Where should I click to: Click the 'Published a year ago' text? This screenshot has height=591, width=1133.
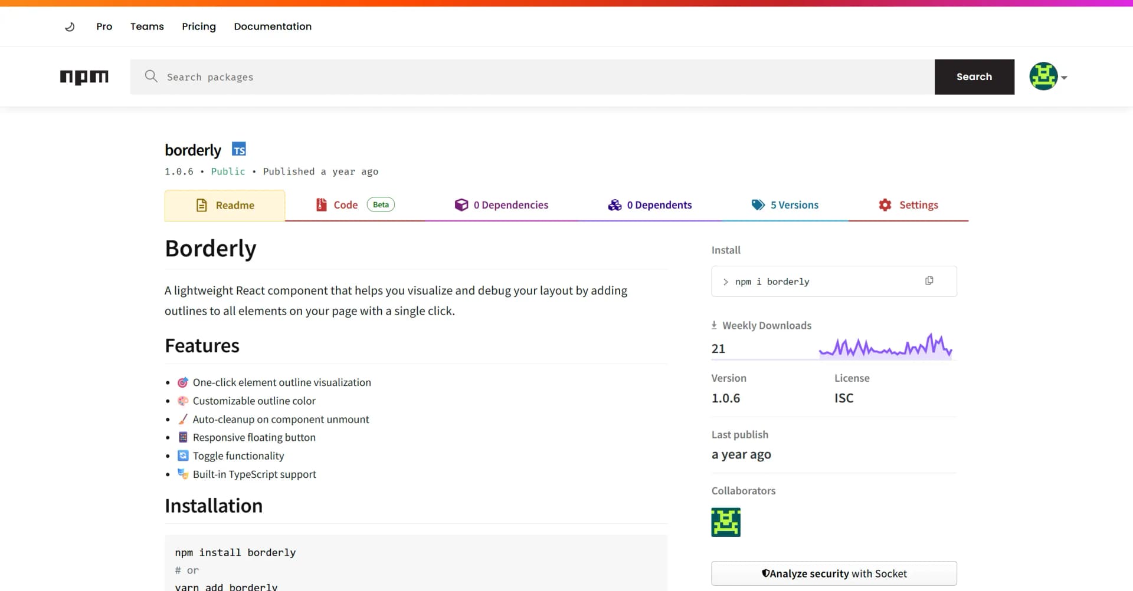[320, 171]
